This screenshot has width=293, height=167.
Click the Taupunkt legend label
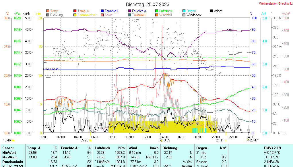click(139, 15)
